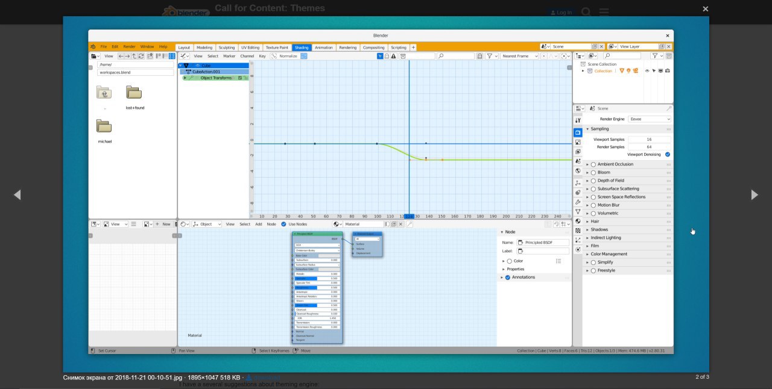Switch to the Animation workspace tab
The height and width of the screenshot is (389, 772).
[x=324, y=48]
